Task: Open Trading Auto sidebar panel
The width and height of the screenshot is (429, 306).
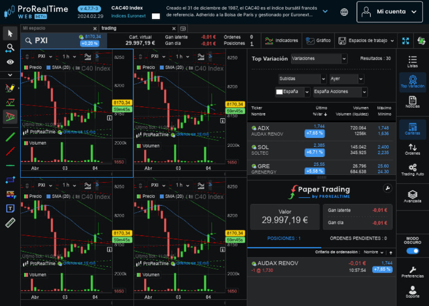Action: [x=412, y=170]
